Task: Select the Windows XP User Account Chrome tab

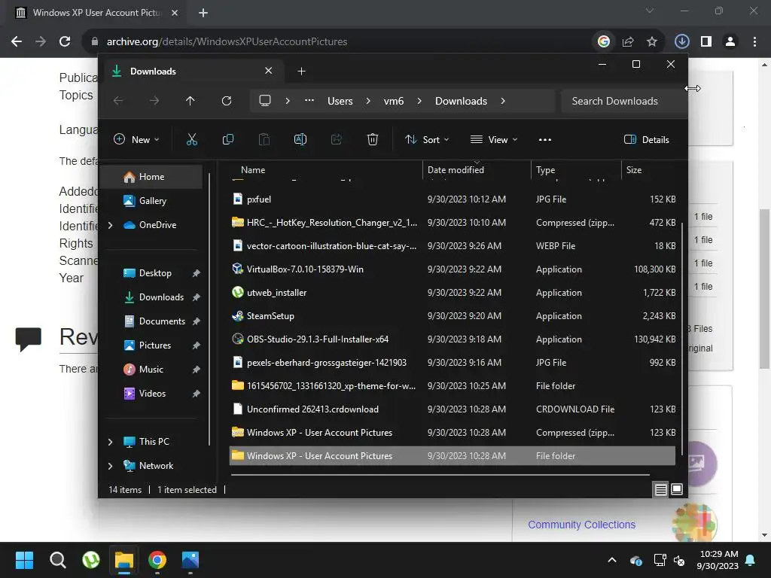Action: [96, 13]
